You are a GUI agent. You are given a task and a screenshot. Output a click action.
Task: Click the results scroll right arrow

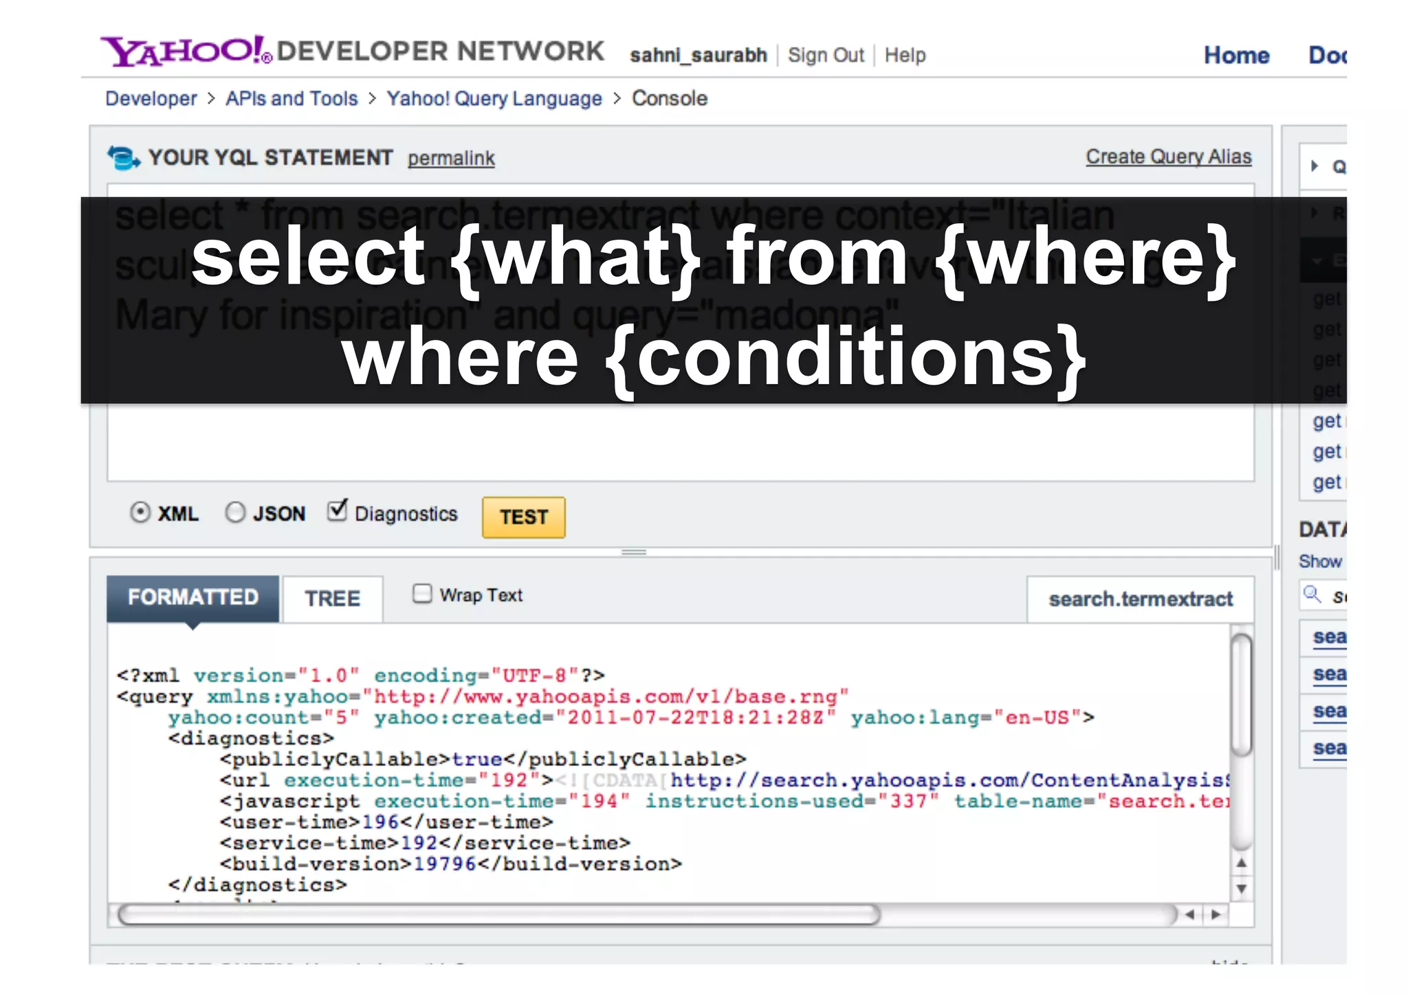[x=1216, y=914]
